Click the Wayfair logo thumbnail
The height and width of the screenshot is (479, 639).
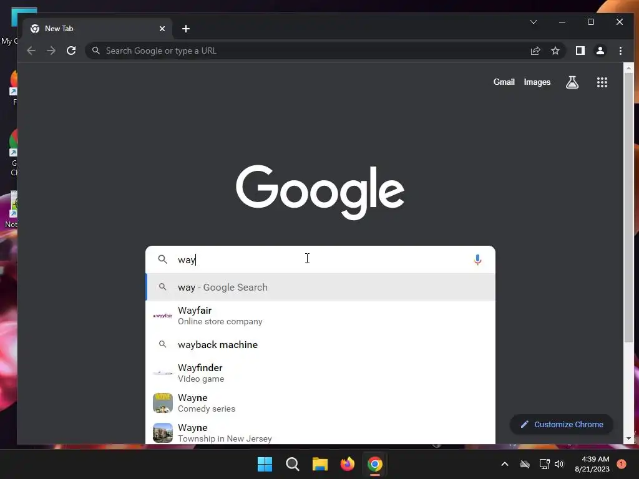coord(163,316)
